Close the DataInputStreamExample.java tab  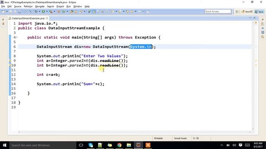47,18
